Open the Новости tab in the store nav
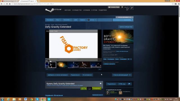This screenshot has height=101, width=180. coord(82,20)
